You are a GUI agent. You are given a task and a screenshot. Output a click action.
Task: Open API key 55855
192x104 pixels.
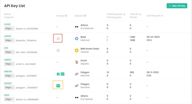(x=8, y=60)
